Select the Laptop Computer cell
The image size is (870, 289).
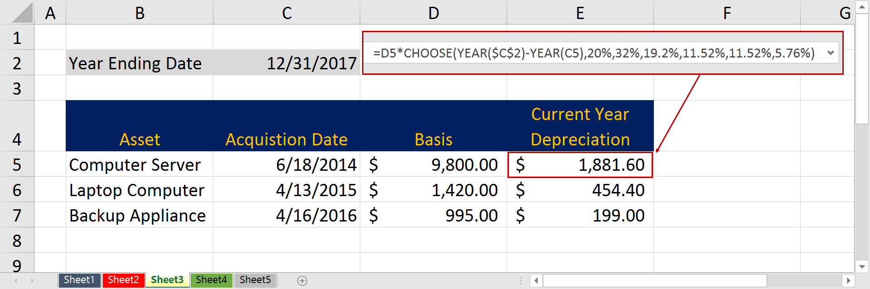click(140, 190)
